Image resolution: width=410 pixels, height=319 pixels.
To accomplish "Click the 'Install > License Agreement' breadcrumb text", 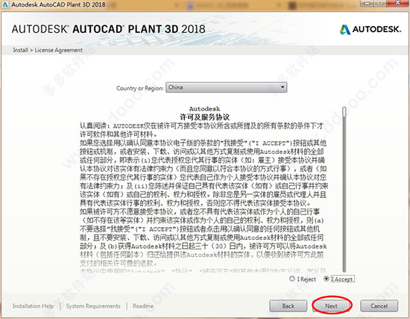I will point(48,50).
